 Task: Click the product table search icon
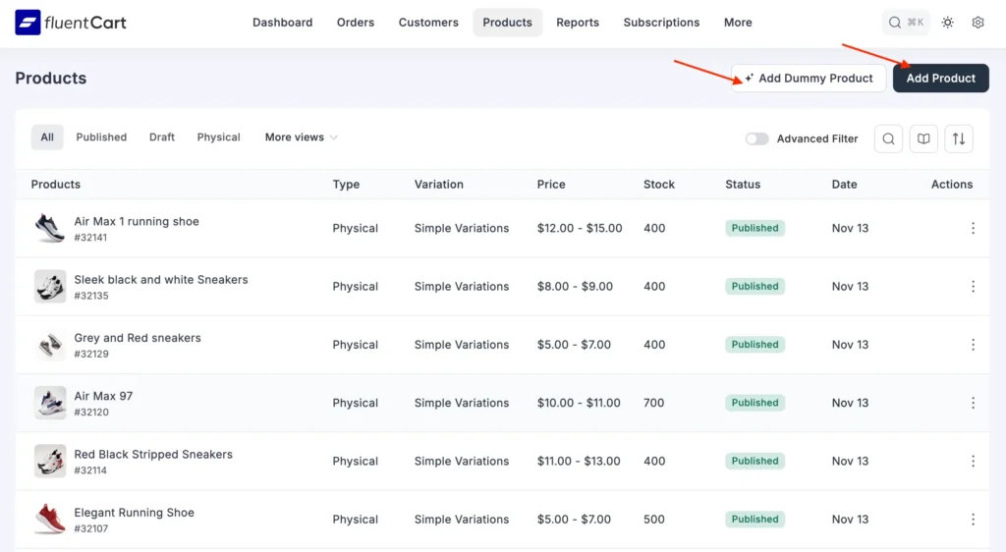(x=888, y=138)
